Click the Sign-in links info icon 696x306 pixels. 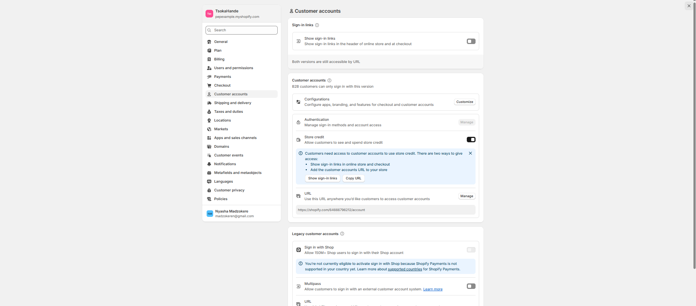tap(317, 25)
